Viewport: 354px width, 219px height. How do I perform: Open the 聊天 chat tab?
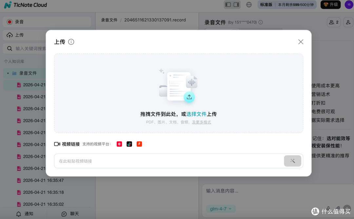click(x=70, y=213)
